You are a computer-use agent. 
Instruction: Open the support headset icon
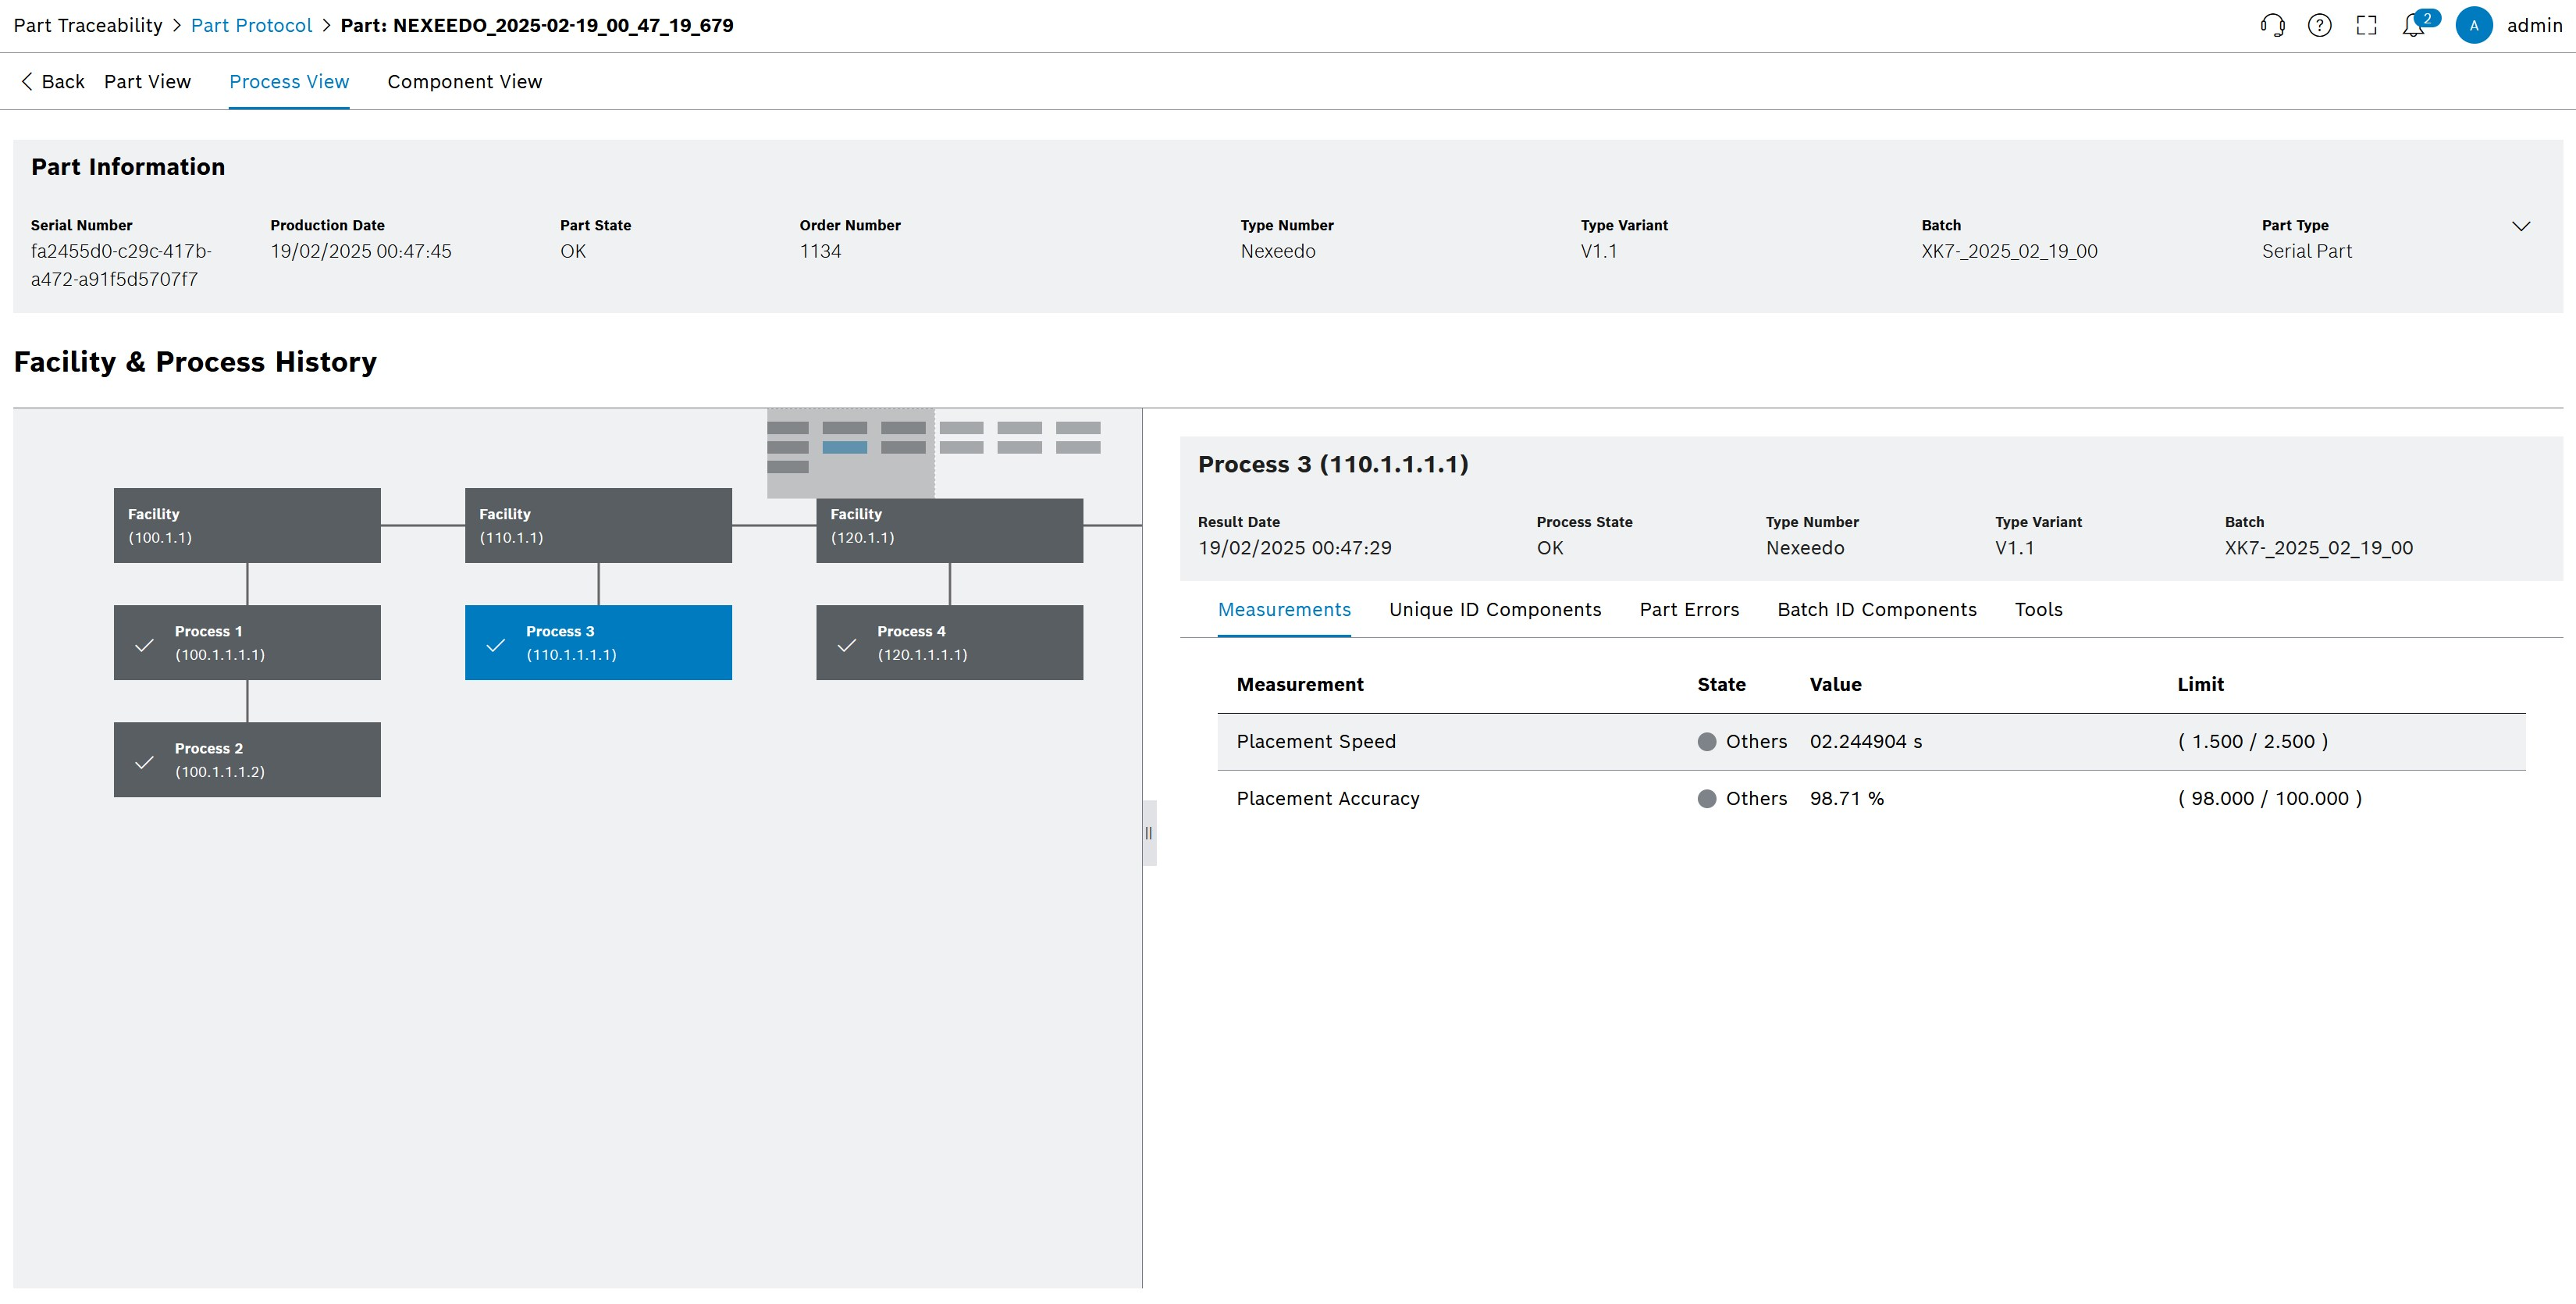coord(2272,25)
